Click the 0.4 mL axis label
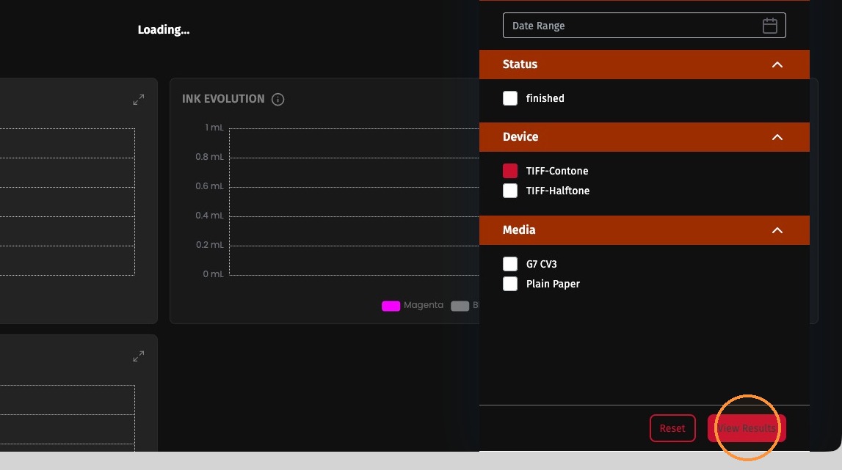Screen dimensions: 842x470 click(x=209, y=215)
